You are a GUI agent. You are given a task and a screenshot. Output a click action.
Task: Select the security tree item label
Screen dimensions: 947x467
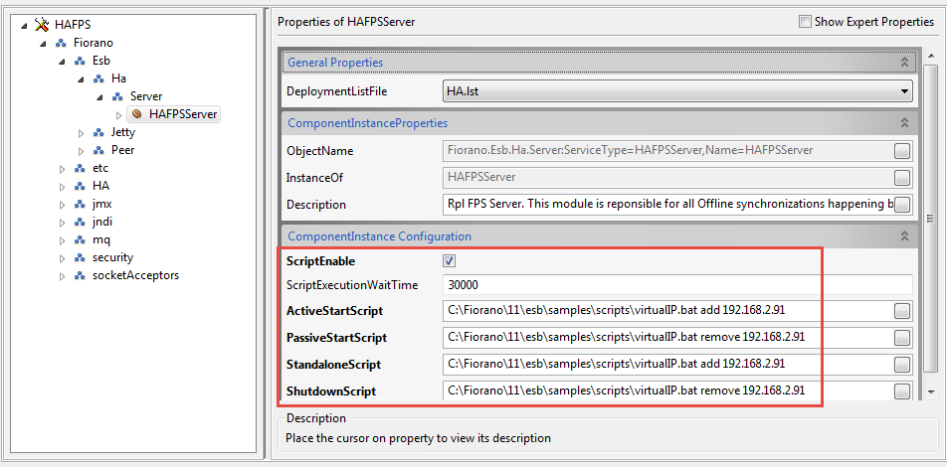click(x=112, y=257)
